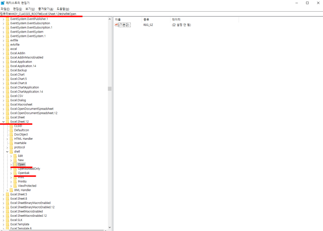The height and width of the screenshot is (231, 323).
Task: Select the Excel.Backup folder icon
Action: tap(8, 70)
